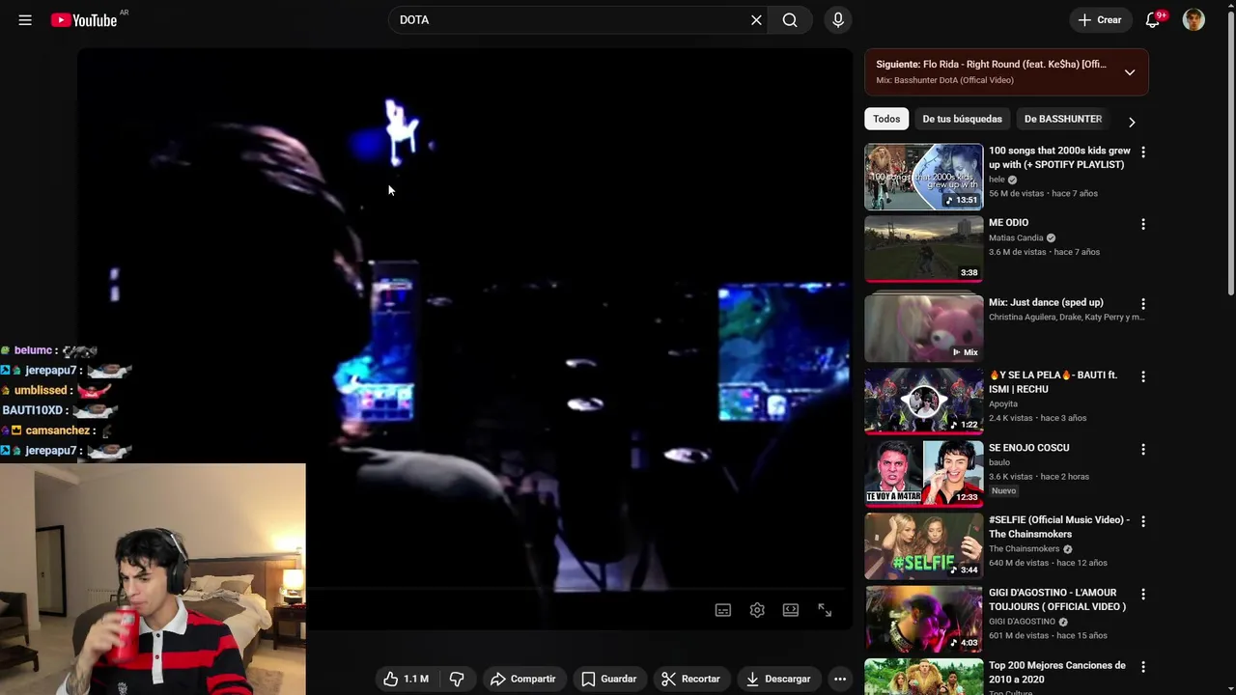This screenshot has width=1236, height=695.
Task: Click the Compartir share button
Action: (x=522, y=679)
